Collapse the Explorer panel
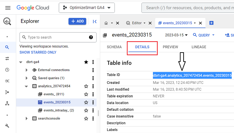The width and height of the screenshot is (234, 133). click(x=94, y=21)
